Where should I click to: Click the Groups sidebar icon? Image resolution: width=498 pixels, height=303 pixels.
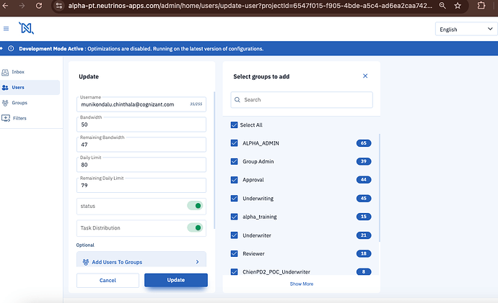(x=5, y=103)
